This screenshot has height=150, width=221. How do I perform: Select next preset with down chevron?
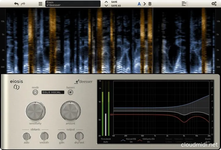point(106,6)
